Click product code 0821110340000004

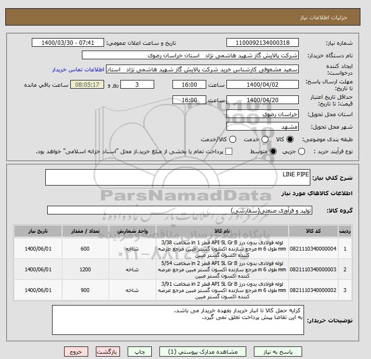click(x=313, y=249)
